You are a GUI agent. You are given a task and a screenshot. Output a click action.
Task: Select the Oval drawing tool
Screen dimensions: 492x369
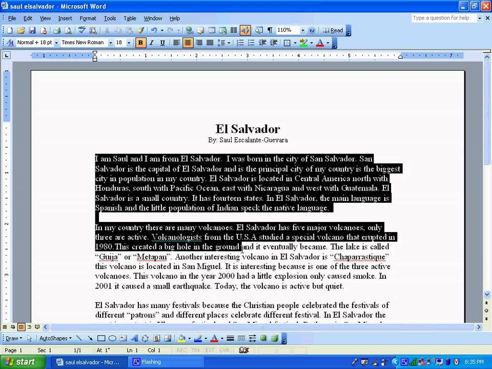click(112, 338)
